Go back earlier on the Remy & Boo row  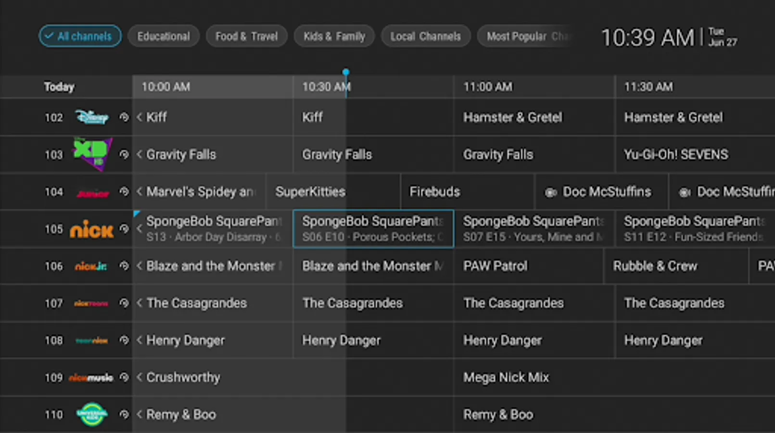click(140, 414)
